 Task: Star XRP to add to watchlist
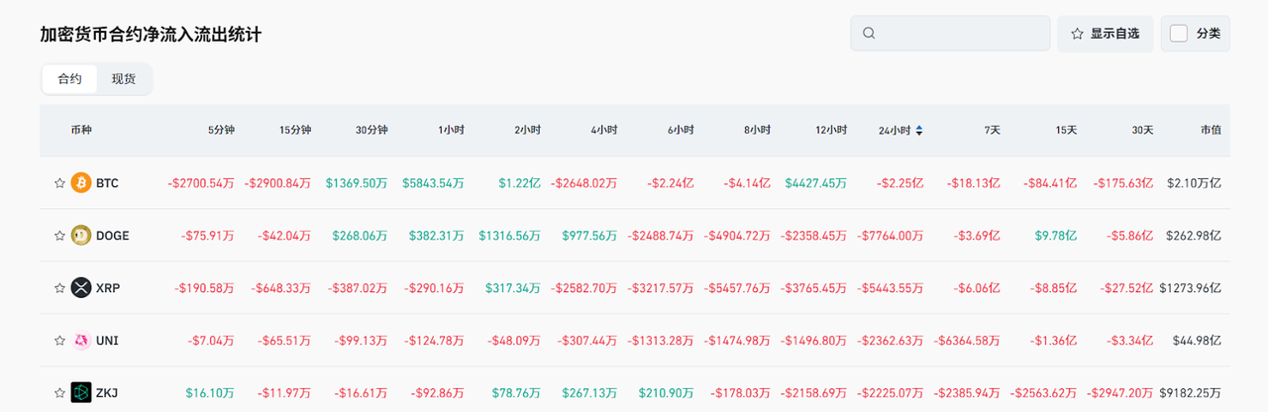59,288
